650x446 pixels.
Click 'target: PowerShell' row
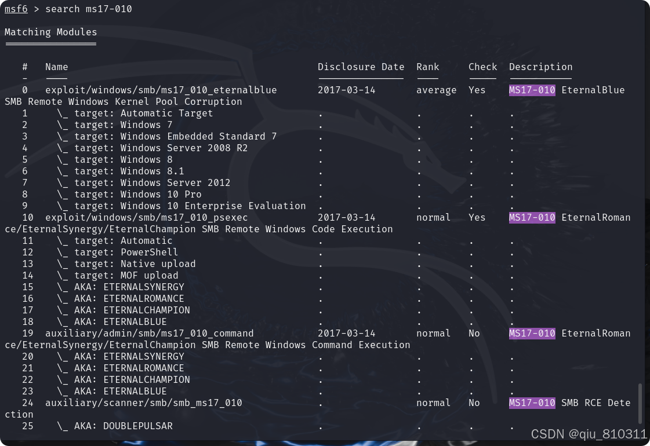pos(117,252)
